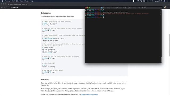Minimize the Terminal window with yellow button

point(88,8)
